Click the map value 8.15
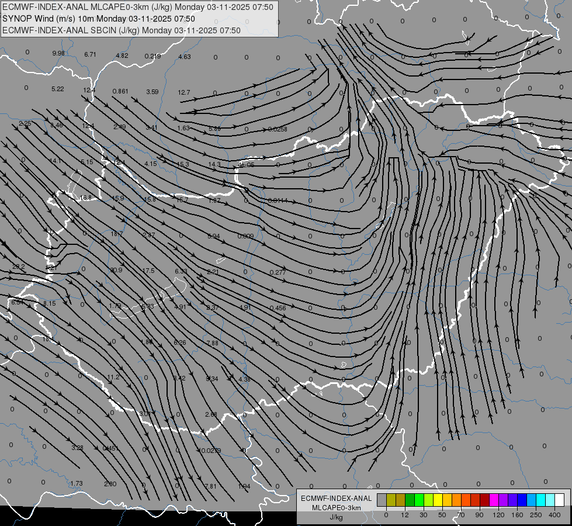This screenshot has width=572, height=526. point(49,303)
